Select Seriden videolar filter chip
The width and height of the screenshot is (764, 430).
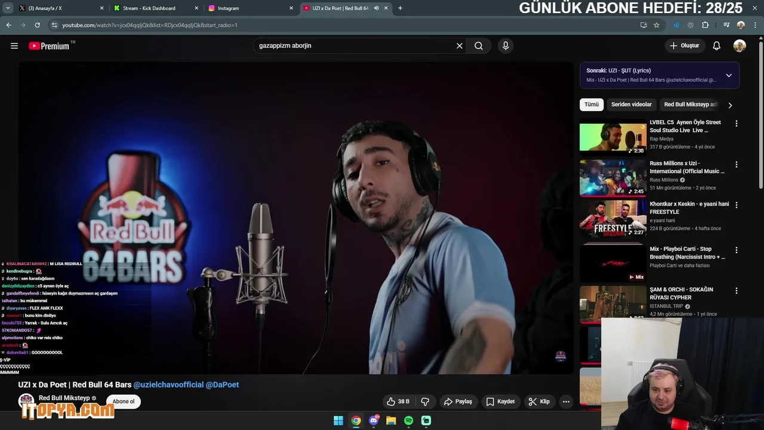pos(631,105)
